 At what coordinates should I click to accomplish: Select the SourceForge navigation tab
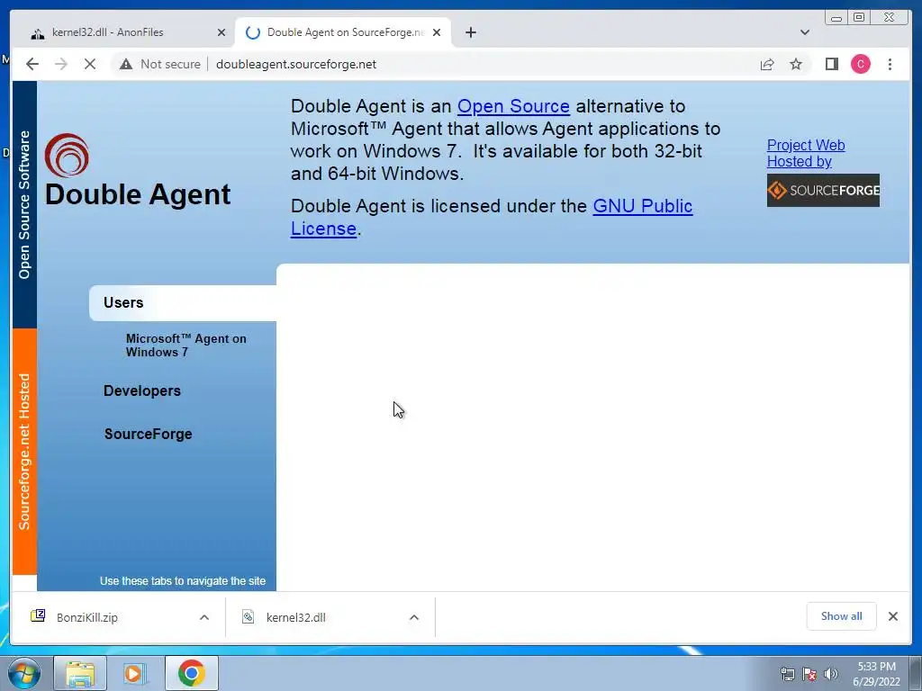(x=149, y=434)
